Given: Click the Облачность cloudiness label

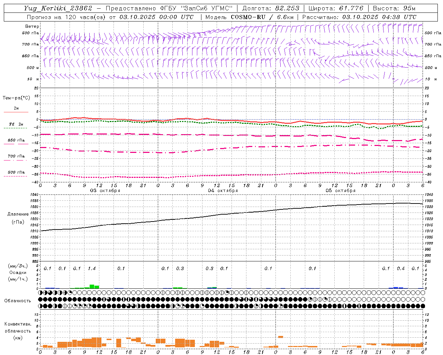Looking at the screenshot, I should pos(18,301).
